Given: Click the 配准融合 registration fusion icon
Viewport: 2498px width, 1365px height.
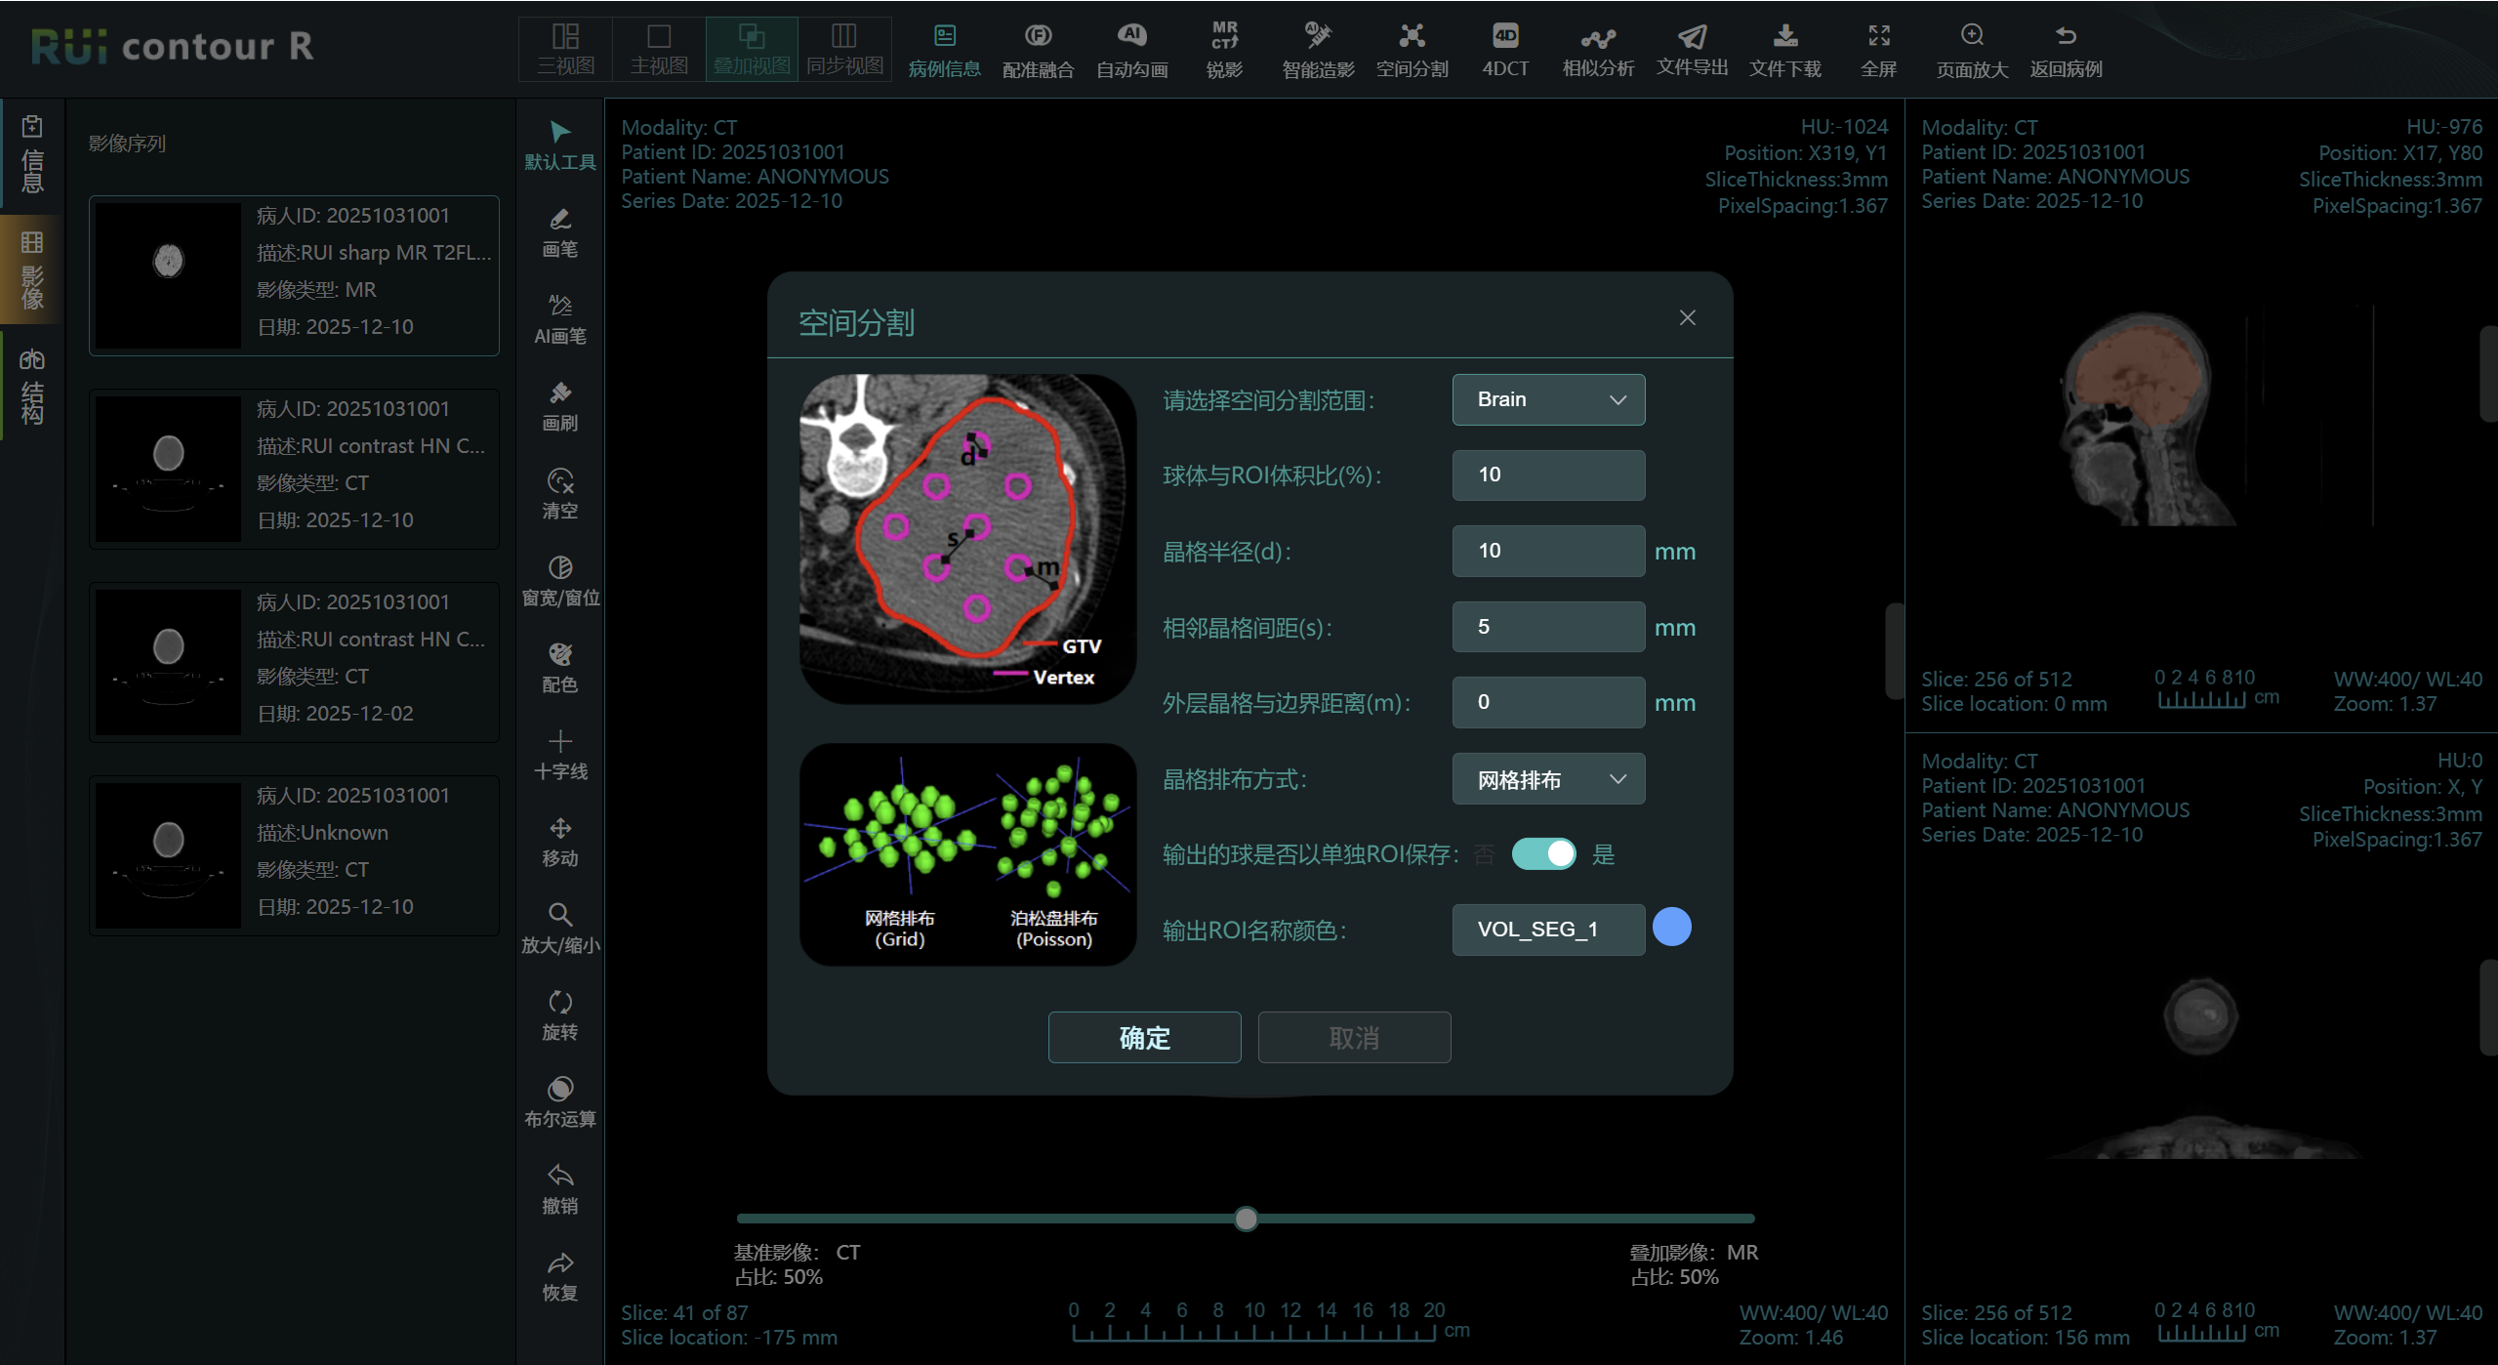Looking at the screenshot, I should (x=1037, y=49).
